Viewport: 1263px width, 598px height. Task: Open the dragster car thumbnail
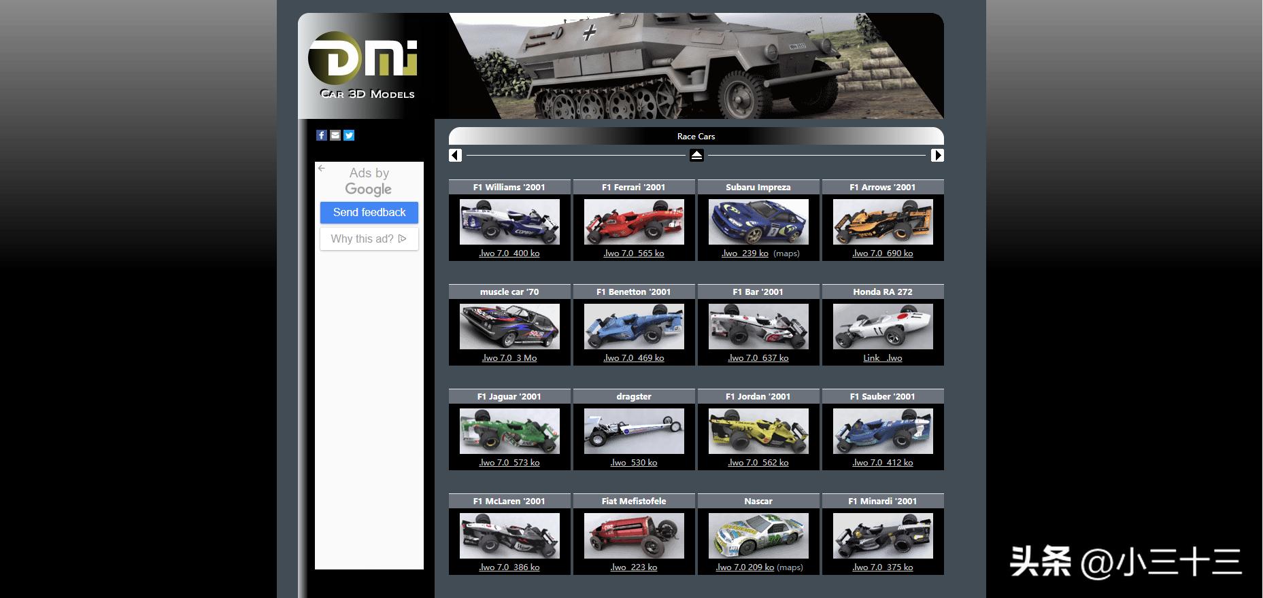pyautogui.click(x=634, y=432)
